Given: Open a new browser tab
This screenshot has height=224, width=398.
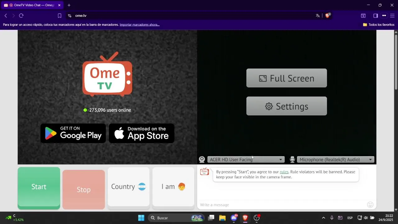Looking at the screenshot, I should tap(69, 5).
